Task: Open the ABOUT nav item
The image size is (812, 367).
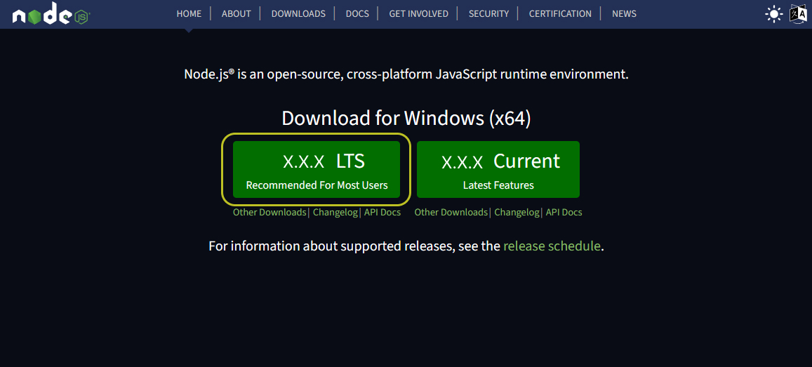Action: (236, 14)
